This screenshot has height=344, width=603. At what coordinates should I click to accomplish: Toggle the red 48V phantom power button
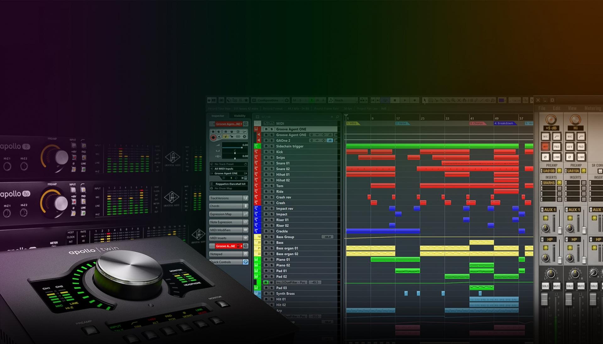(545, 146)
